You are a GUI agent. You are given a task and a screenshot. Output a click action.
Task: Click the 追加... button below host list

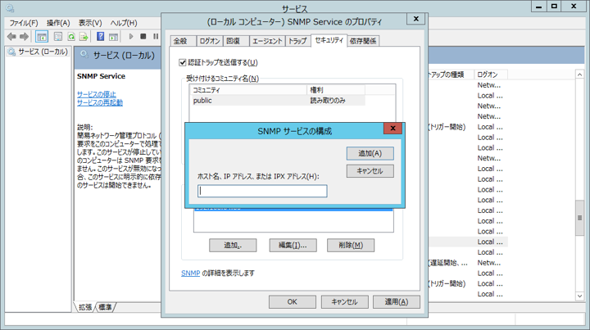tap(233, 246)
